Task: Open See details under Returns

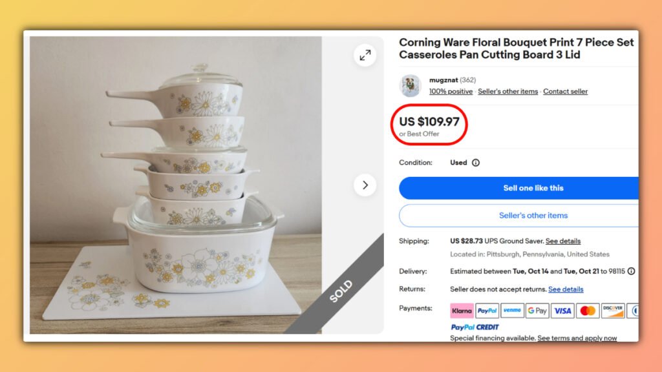Action: tap(566, 289)
